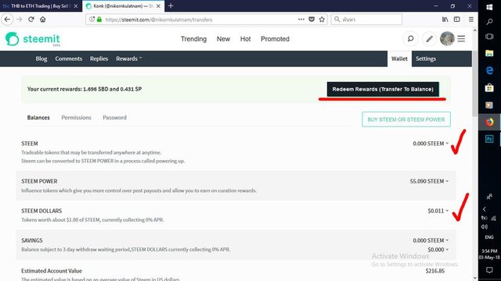Expand the Rewards dropdown menu
501x281 pixels.
click(x=128, y=59)
